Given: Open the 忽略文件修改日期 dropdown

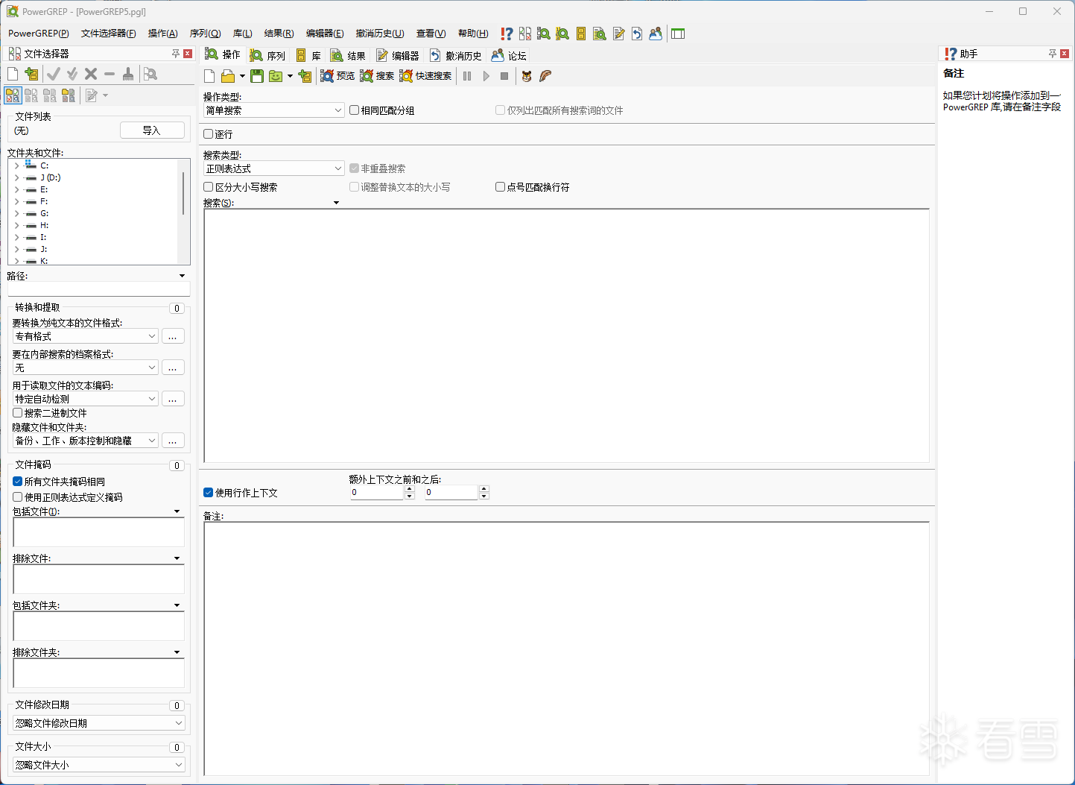Looking at the screenshot, I should (x=99, y=723).
